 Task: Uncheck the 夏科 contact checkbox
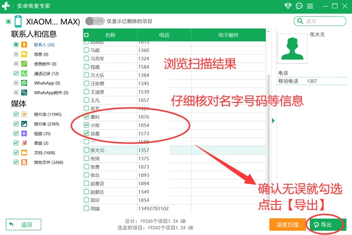pos(86,116)
